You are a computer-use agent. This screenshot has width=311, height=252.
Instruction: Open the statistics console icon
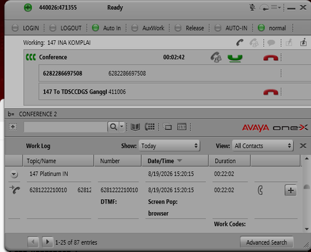[x=182, y=127]
